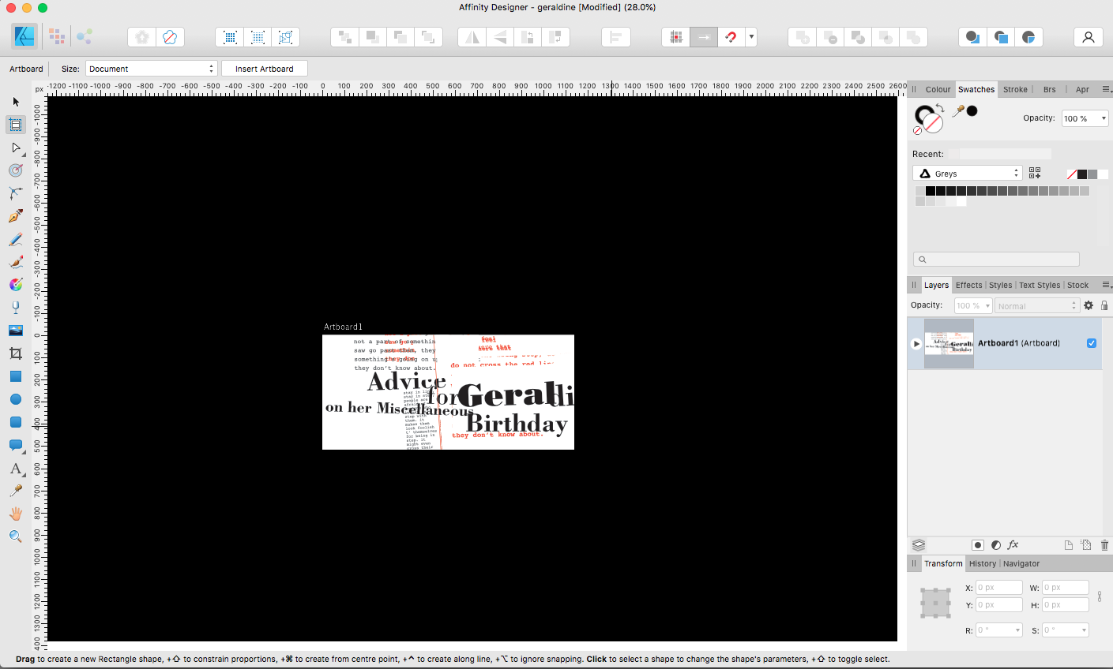Open snapping options dropdown arrow
This screenshot has width=1113, height=669.
click(751, 37)
